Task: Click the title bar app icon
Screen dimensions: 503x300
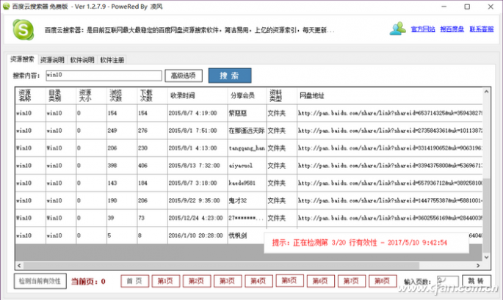Action: pos(7,6)
